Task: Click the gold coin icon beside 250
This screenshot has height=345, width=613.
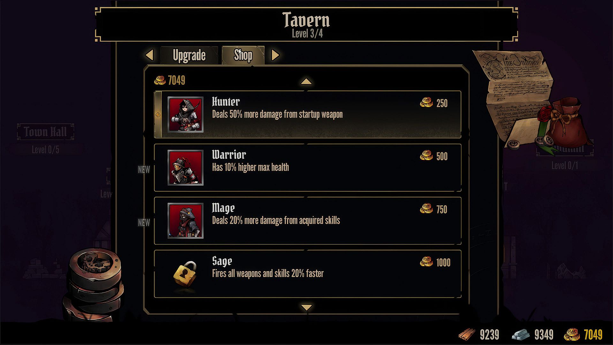Action: pyautogui.click(x=426, y=103)
